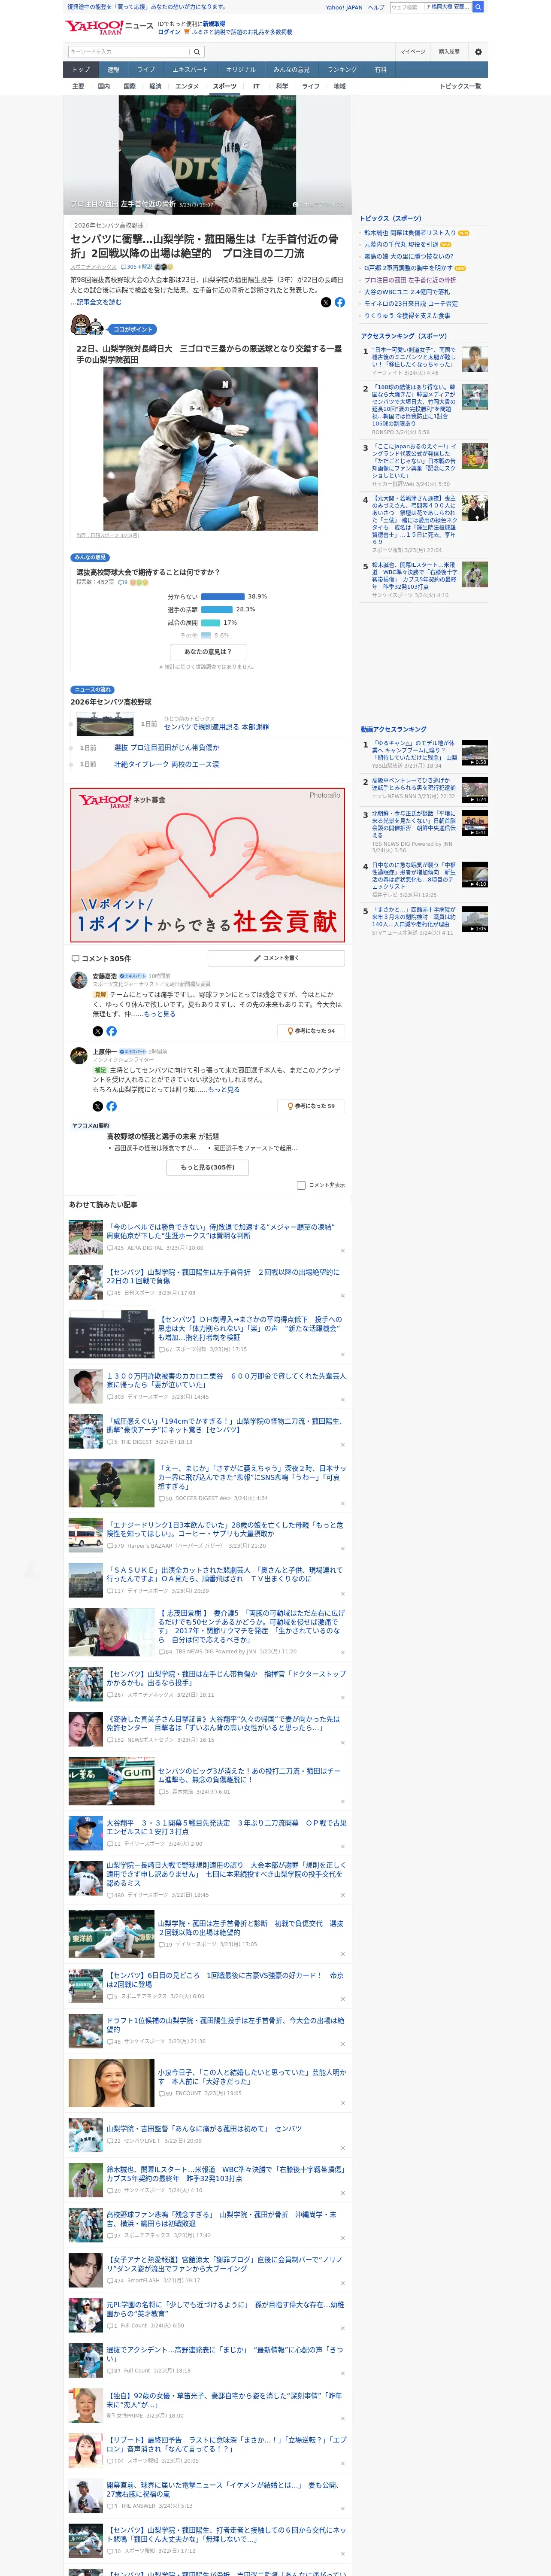Open the 鈴木誠也 開幕は負傷者リスト入り topic link
Viewport: 551px width, 2576px height.
[409, 233]
